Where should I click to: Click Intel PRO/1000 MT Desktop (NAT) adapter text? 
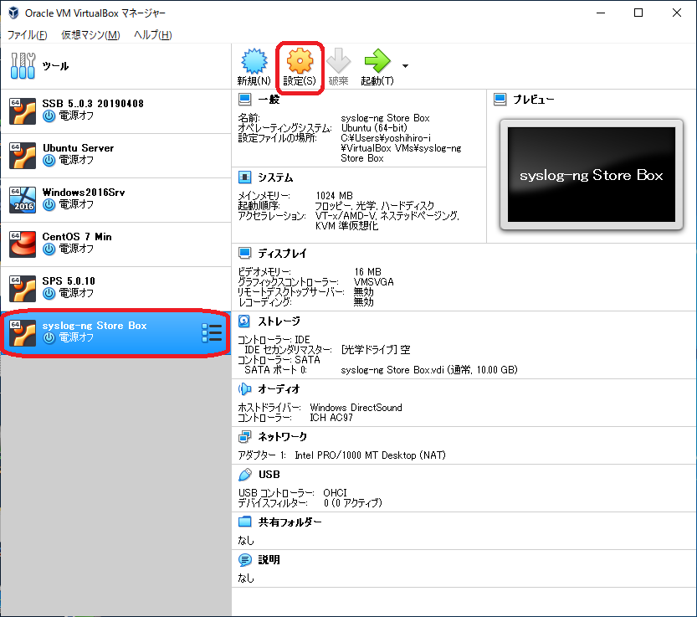[x=371, y=455]
